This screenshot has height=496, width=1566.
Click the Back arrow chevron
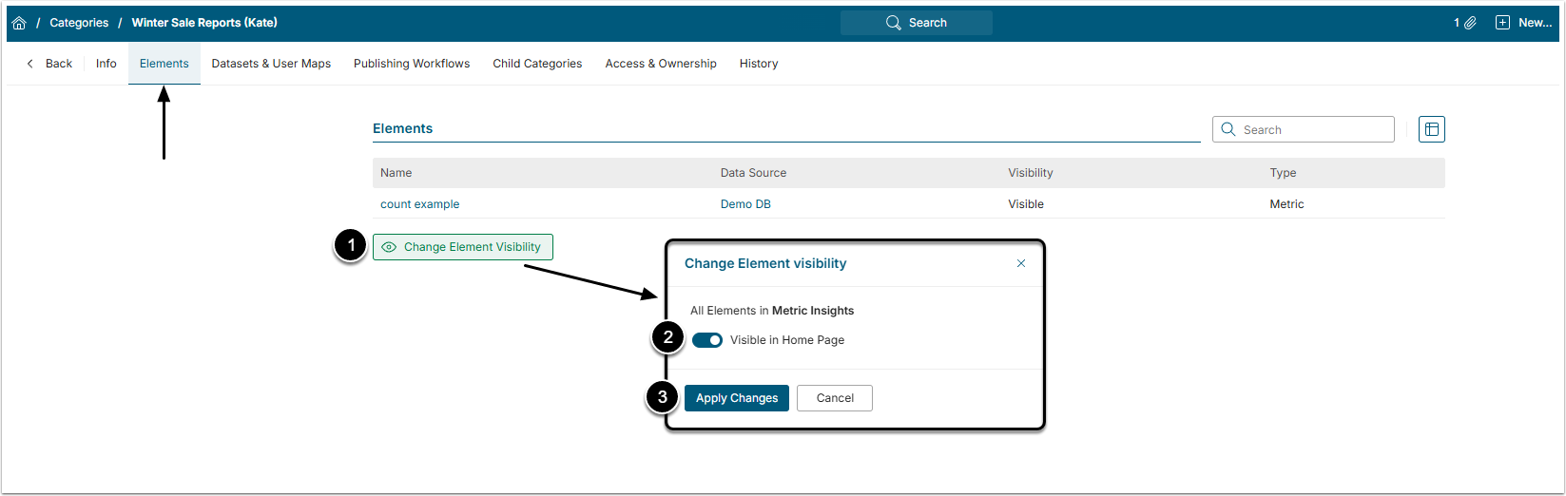tap(30, 64)
